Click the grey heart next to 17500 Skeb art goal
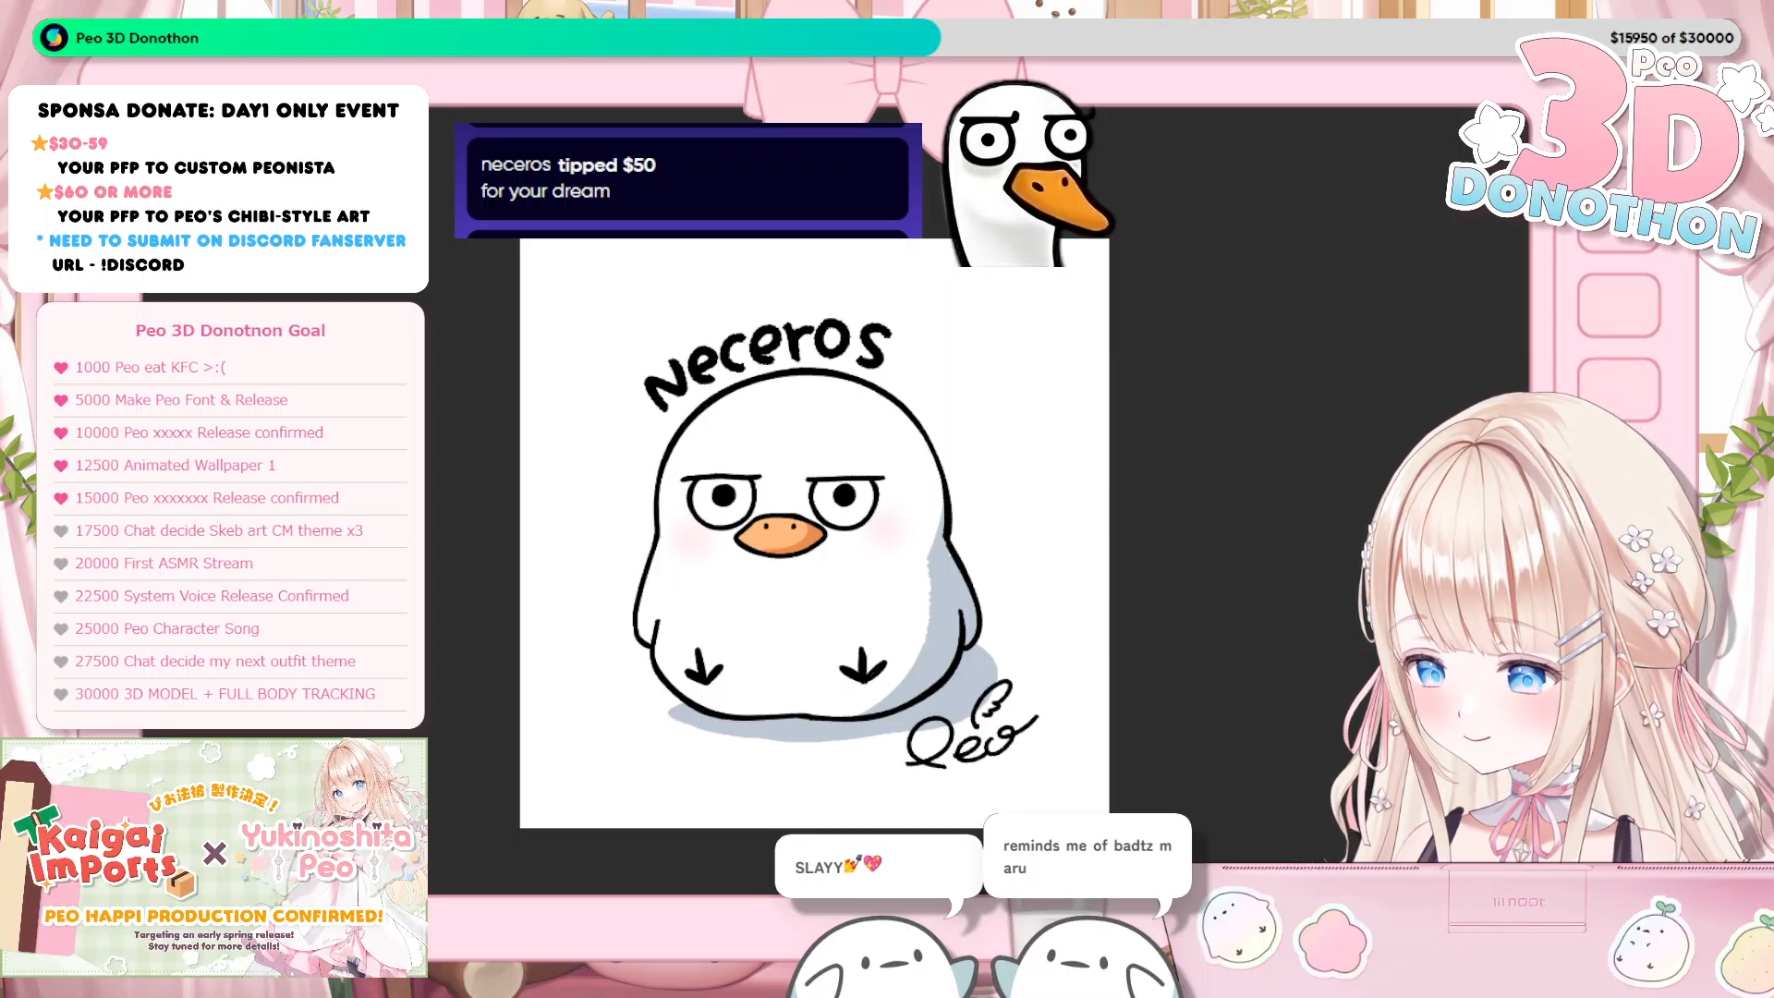 point(61,531)
